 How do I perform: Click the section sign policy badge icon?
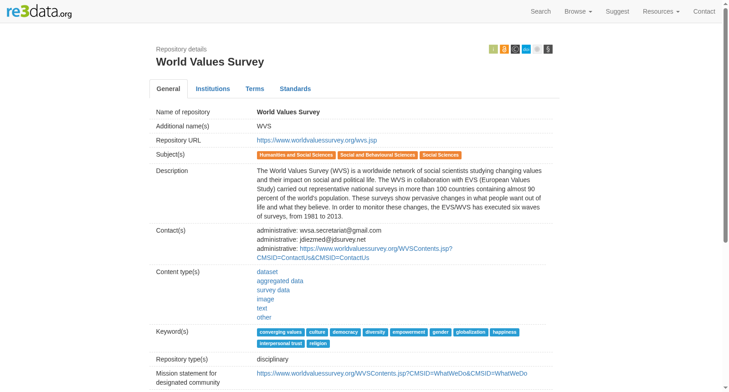point(548,49)
